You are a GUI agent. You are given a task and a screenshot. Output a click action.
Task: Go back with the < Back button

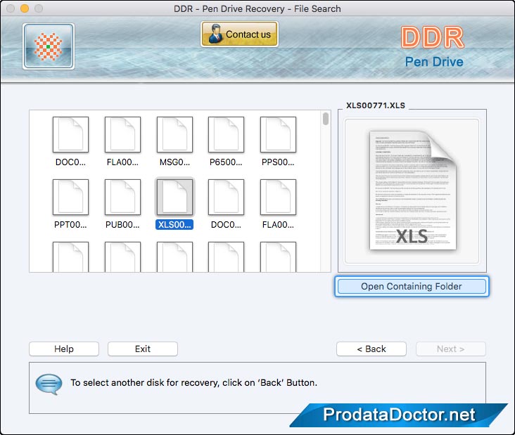[371, 349]
